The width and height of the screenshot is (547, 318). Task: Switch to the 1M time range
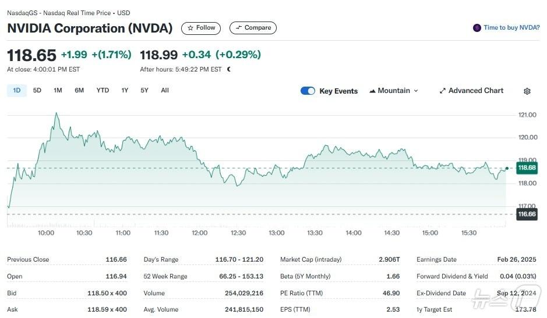58,91
